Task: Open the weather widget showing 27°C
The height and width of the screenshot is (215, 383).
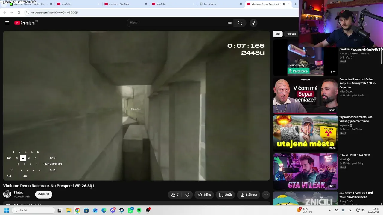Action: [x=305, y=210]
